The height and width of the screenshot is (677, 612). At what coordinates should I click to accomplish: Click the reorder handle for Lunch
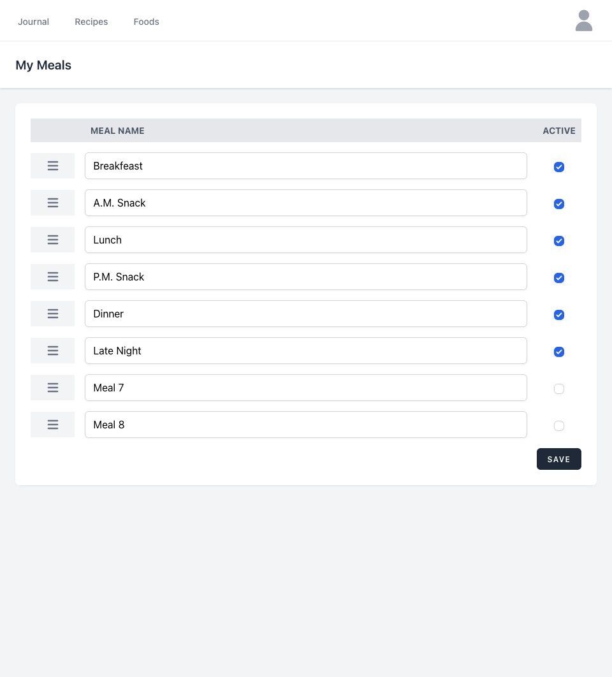pyautogui.click(x=53, y=240)
